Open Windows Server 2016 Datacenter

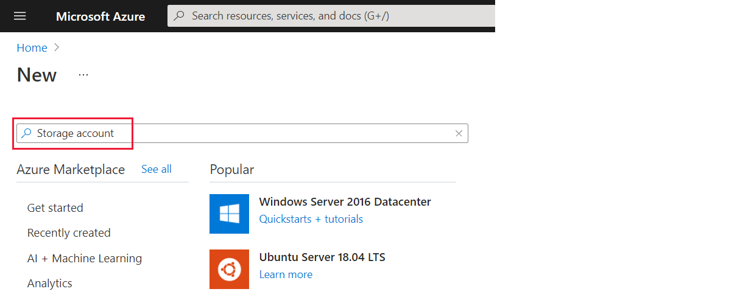(345, 201)
